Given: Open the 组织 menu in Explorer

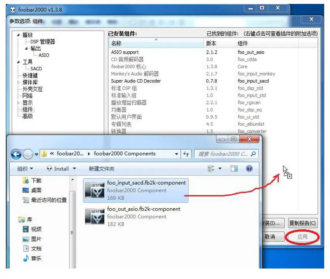Looking at the screenshot, I should (x=25, y=169).
